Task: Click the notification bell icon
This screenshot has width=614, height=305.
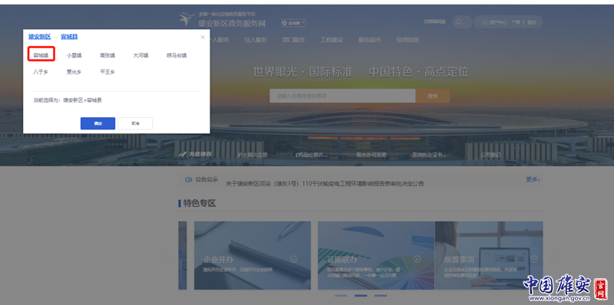Action: pos(459,22)
